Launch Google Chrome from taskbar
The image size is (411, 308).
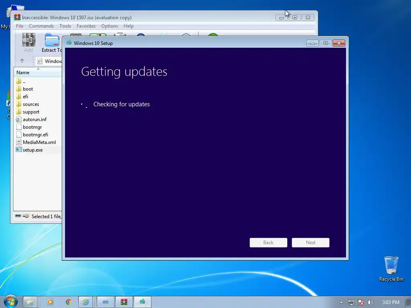69,302
